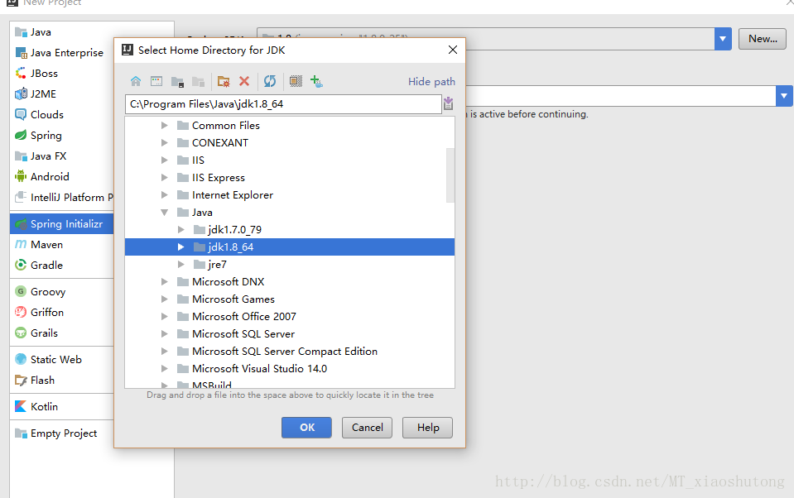Click the path input field
This screenshot has height=498, width=794.
[283, 104]
